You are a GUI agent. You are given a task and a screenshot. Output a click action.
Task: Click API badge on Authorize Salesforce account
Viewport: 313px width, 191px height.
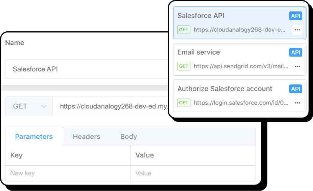[x=295, y=89]
